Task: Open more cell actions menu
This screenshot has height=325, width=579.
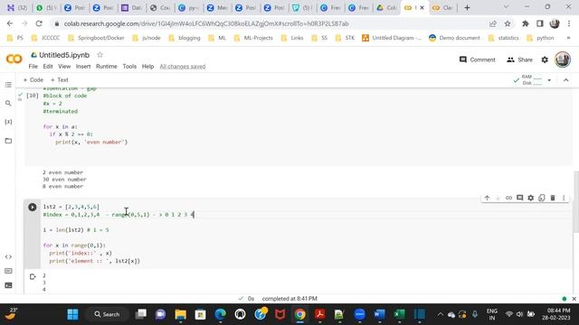Action: pos(564,198)
